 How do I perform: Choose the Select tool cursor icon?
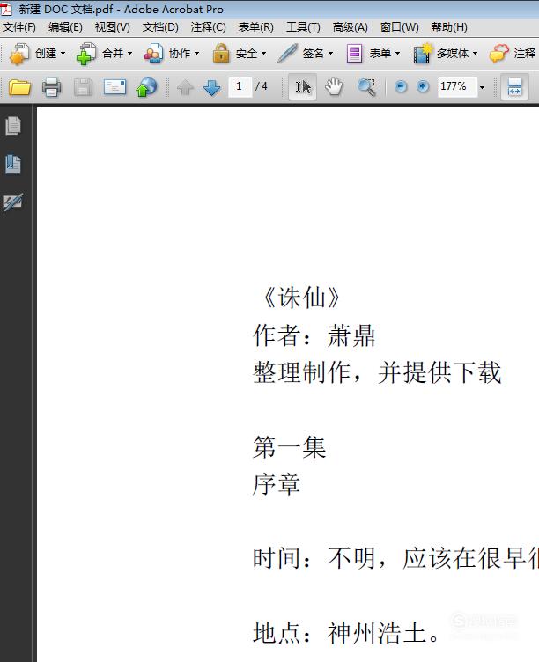coord(302,87)
